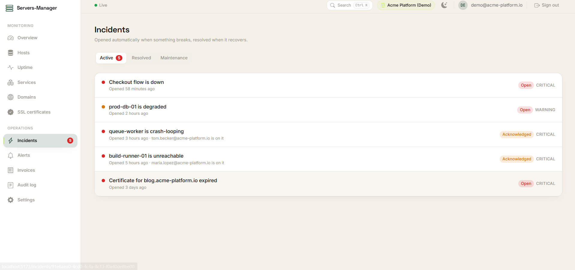Viewport: 575px width, 270px height.
Task: Click the WARNING label on prod-db-01 row
Action: pyautogui.click(x=545, y=110)
